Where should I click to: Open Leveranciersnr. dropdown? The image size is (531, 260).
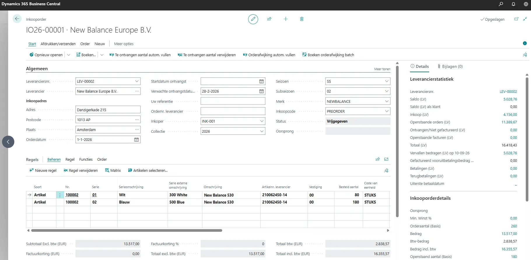[137, 81]
